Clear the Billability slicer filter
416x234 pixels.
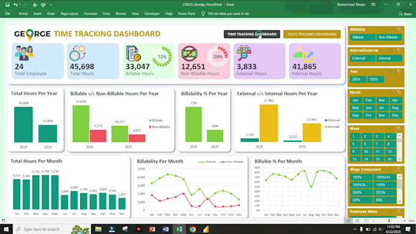pos(399,29)
